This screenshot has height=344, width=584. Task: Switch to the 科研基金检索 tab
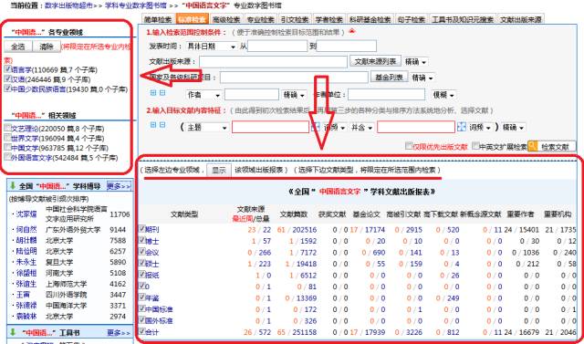coord(370,19)
